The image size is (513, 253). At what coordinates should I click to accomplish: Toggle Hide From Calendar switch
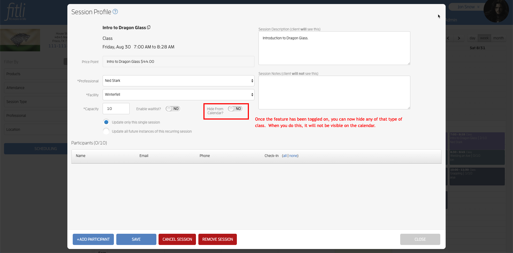tap(235, 109)
